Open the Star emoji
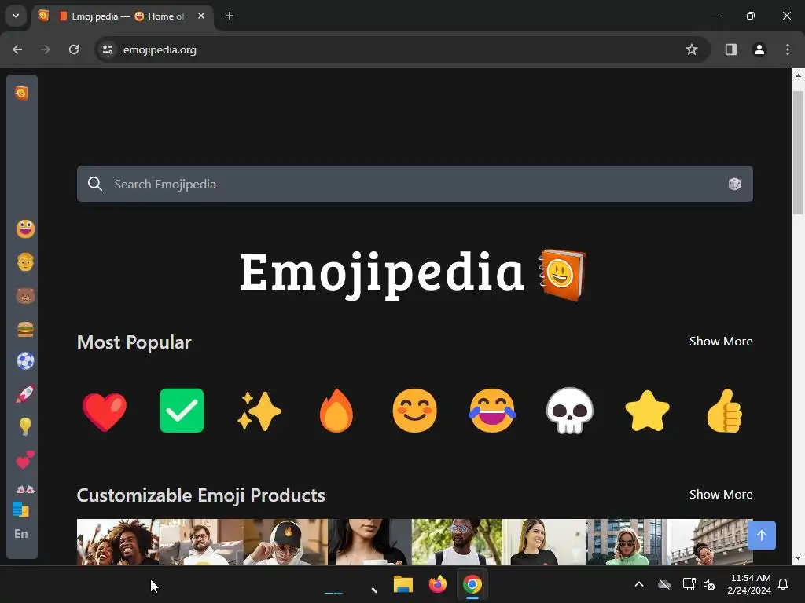Viewport: 805px width, 603px height. tap(648, 411)
